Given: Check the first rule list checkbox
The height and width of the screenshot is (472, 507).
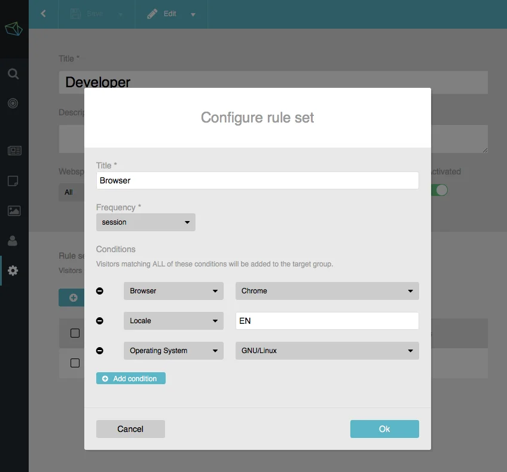Looking at the screenshot, I should tap(75, 333).
